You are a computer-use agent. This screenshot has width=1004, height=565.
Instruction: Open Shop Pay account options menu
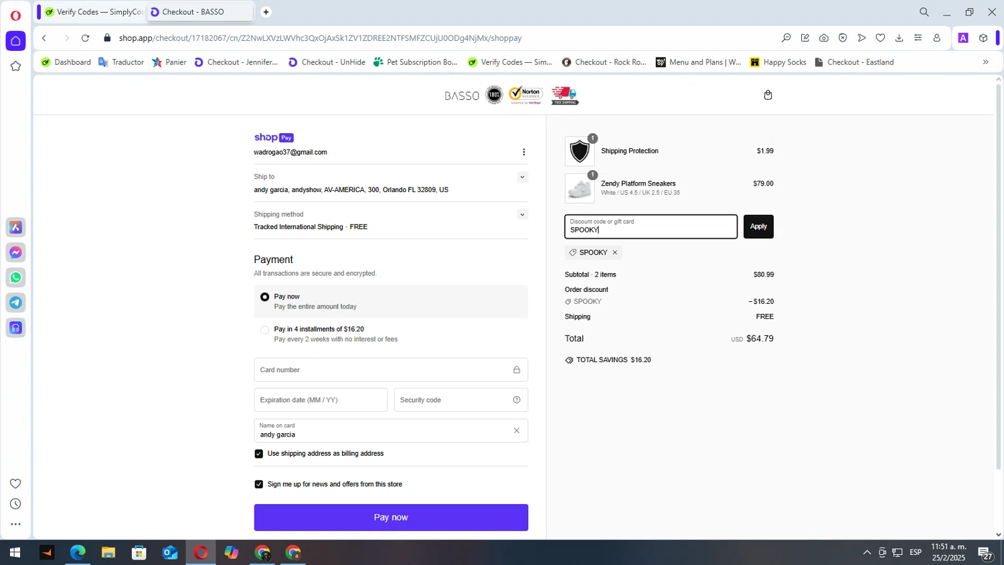(523, 152)
